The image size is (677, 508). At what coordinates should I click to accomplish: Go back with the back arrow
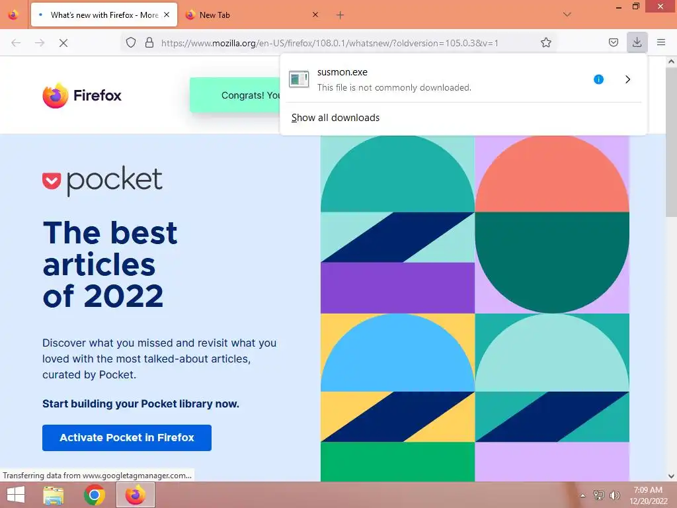16,42
